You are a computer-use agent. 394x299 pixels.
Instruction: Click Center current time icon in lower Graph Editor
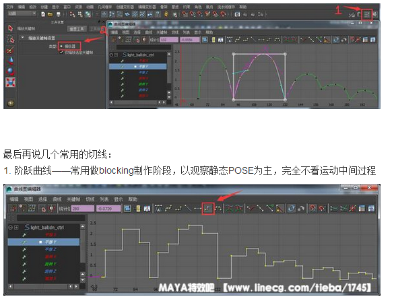tap(147, 208)
